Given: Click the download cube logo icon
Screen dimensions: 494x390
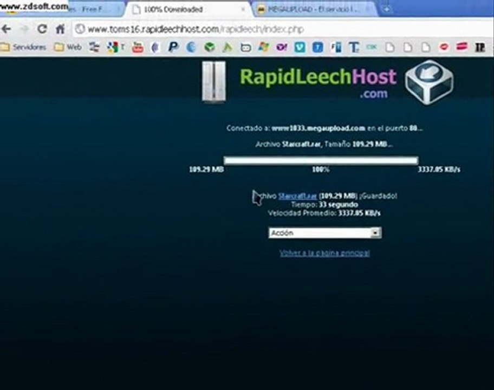Looking at the screenshot, I should click(429, 82).
